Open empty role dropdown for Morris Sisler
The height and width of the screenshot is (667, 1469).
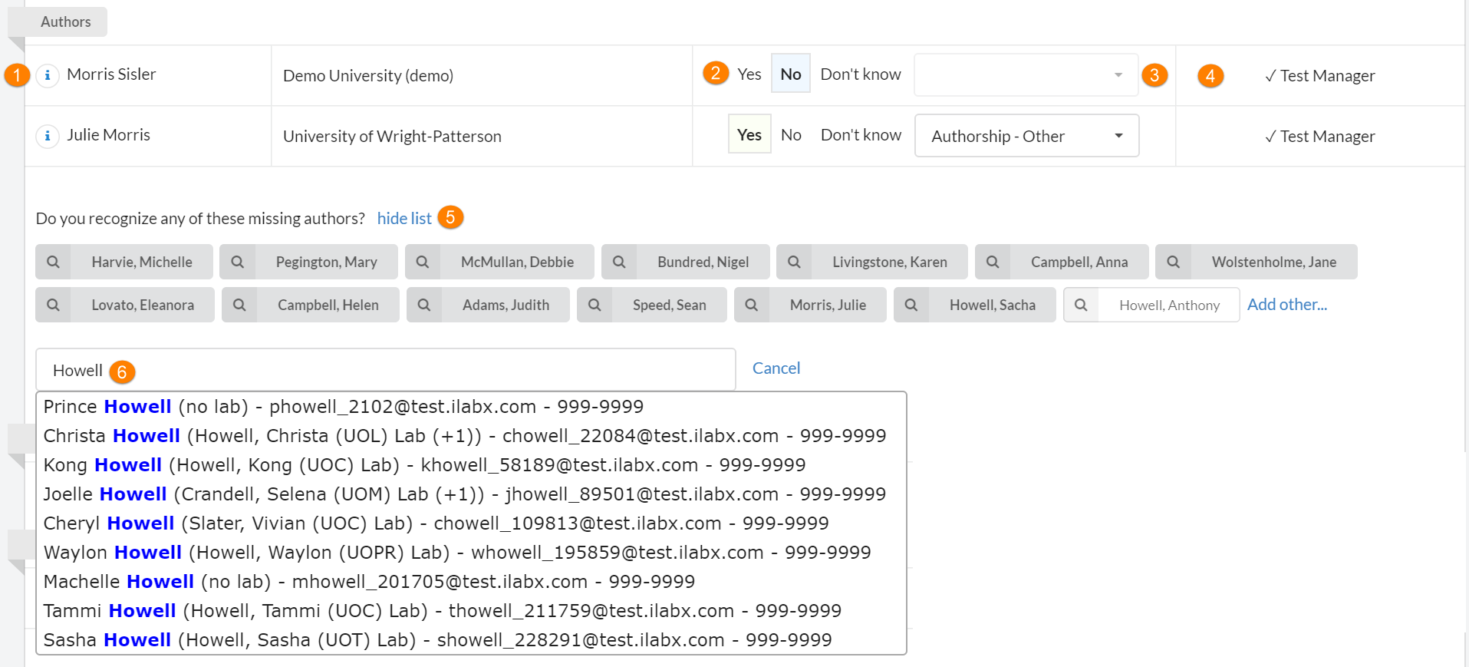coord(1026,74)
